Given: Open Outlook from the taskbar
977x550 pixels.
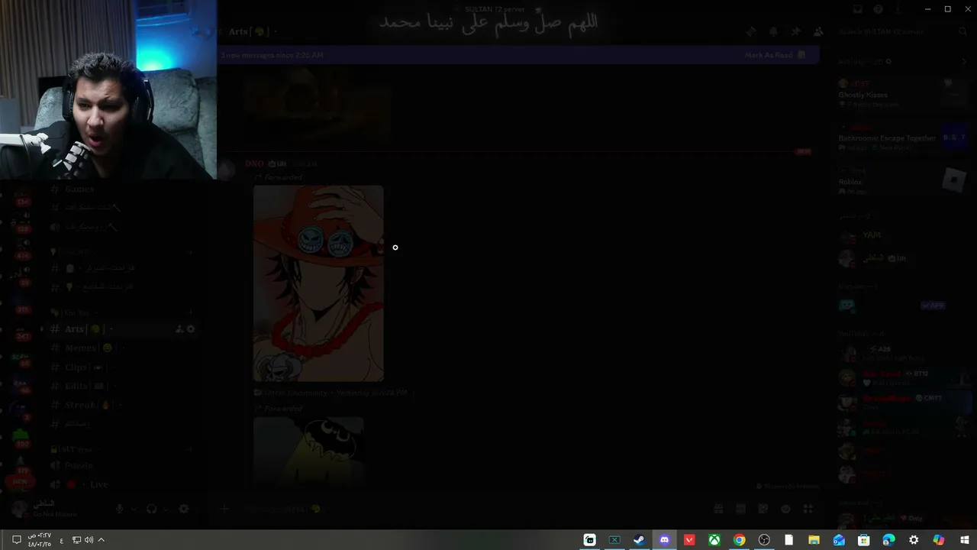Looking at the screenshot, I should click(x=839, y=540).
